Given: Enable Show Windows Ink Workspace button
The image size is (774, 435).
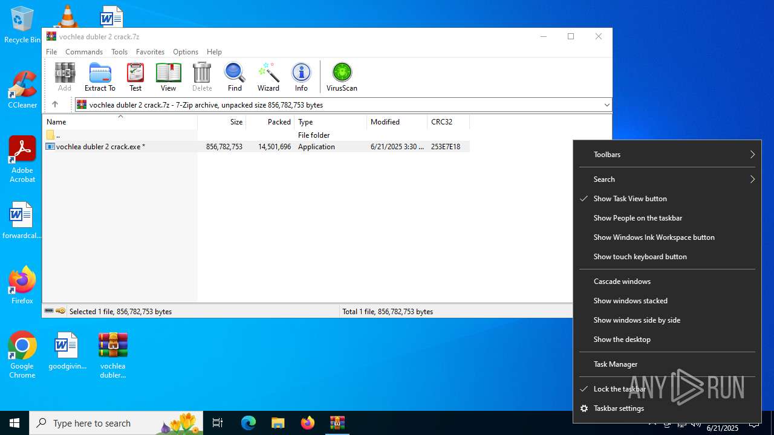Looking at the screenshot, I should (667, 237).
